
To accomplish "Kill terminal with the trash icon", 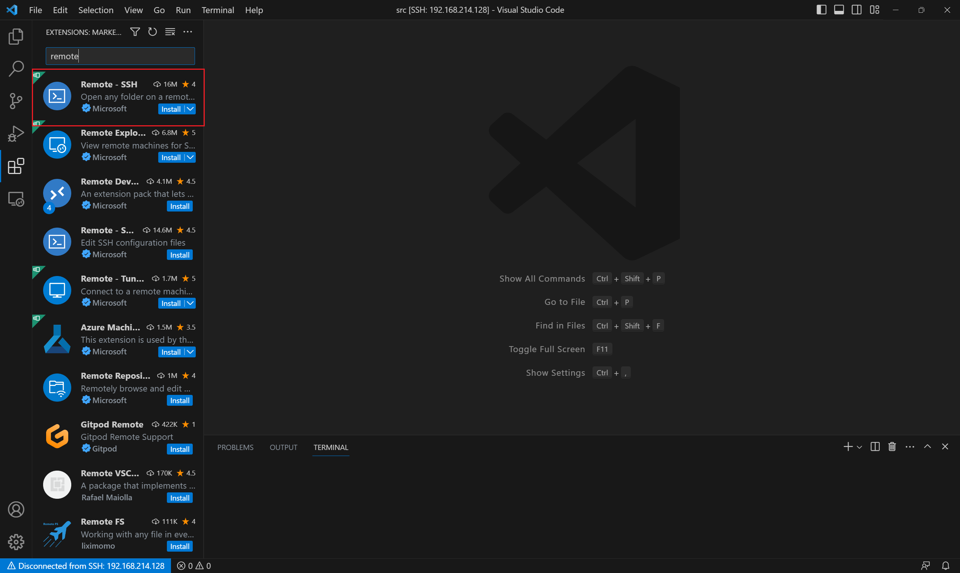I will 892,447.
